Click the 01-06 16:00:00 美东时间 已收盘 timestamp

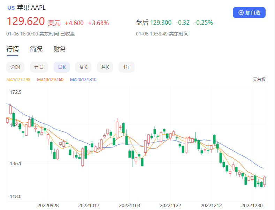[41, 34]
